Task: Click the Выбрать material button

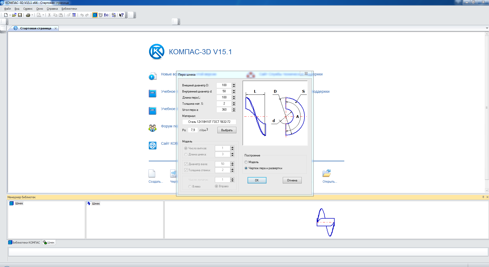Action: point(227,130)
